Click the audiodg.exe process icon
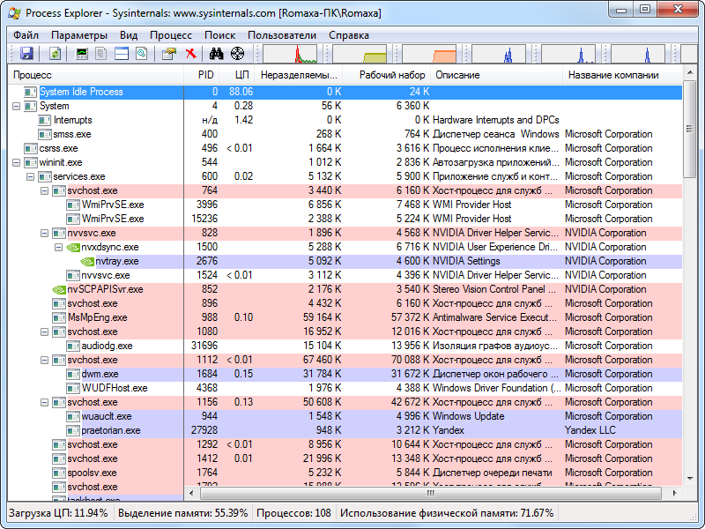This screenshot has width=705, height=529. 73,346
